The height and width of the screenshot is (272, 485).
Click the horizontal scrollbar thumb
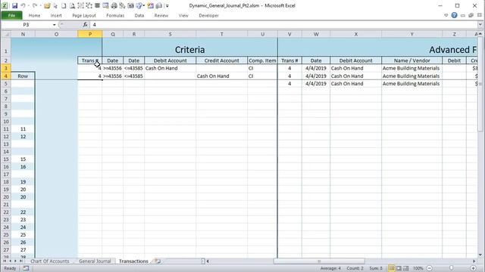click(319, 261)
